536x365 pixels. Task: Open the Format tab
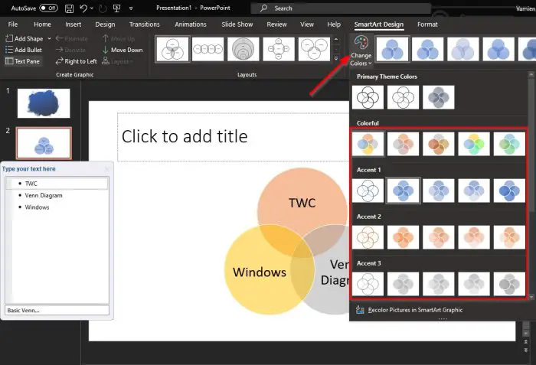(x=427, y=24)
